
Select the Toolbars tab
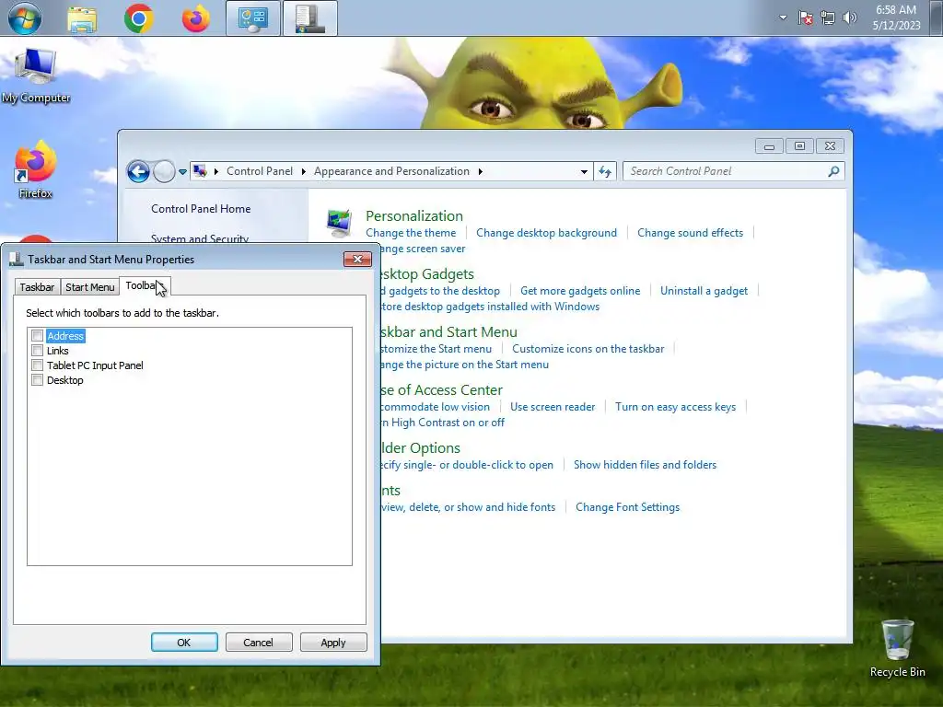(x=145, y=285)
